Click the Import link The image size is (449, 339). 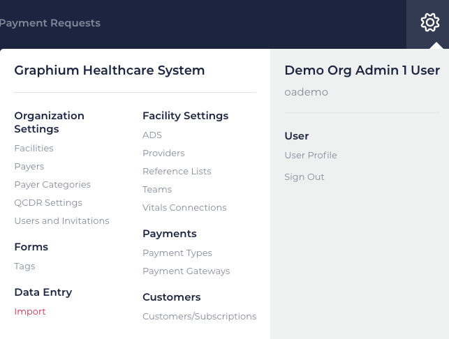click(x=30, y=311)
